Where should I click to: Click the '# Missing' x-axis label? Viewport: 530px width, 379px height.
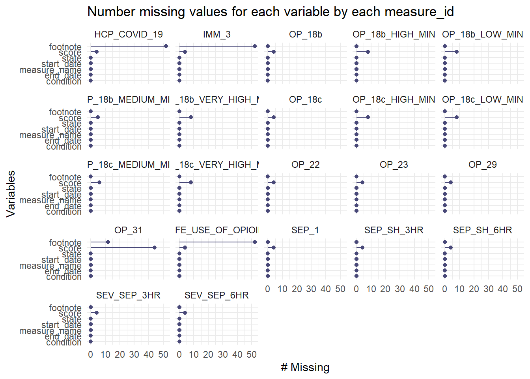pos(305,368)
